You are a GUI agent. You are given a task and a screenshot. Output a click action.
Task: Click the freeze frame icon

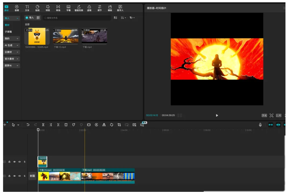(x=89, y=125)
